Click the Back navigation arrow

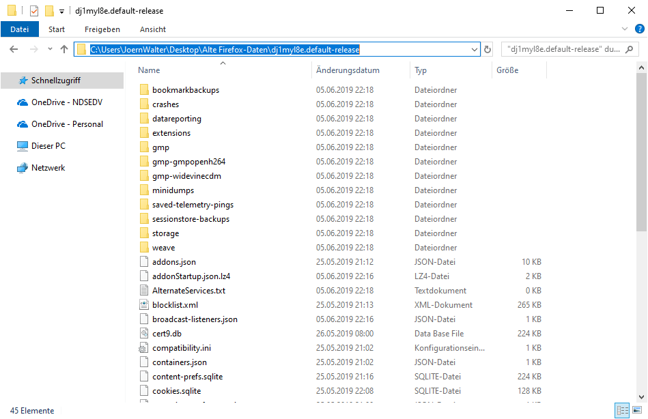(14, 49)
